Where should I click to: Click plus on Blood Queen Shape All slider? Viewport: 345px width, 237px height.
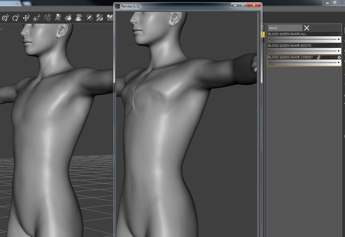pos(339,39)
